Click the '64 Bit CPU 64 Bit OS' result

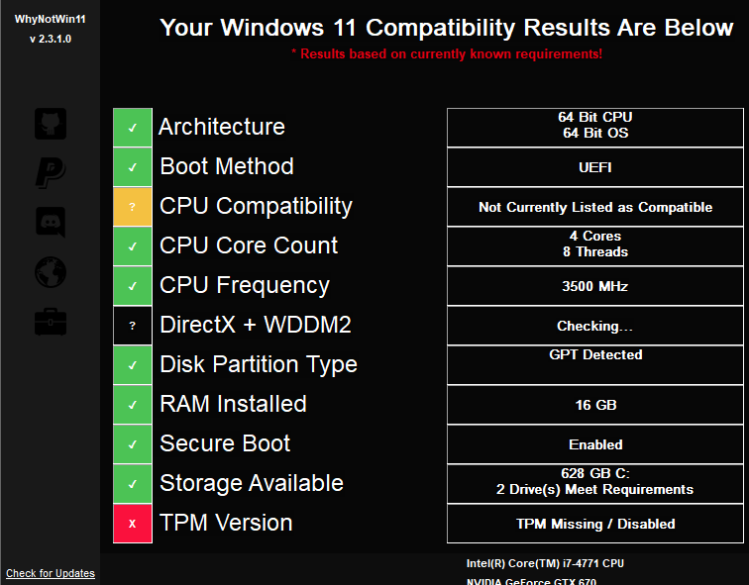tap(595, 128)
